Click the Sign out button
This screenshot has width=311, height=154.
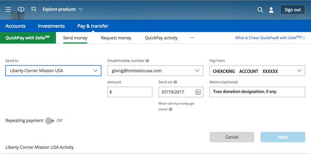[x=292, y=10]
